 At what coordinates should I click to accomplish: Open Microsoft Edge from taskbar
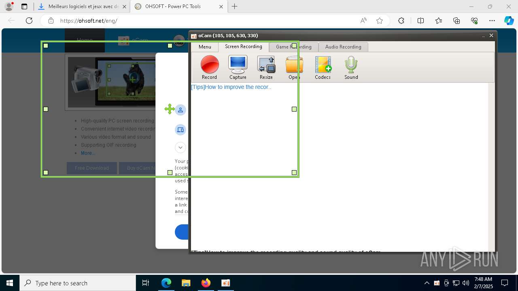tap(166, 283)
